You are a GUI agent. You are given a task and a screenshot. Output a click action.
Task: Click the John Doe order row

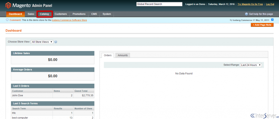[x=53, y=95]
